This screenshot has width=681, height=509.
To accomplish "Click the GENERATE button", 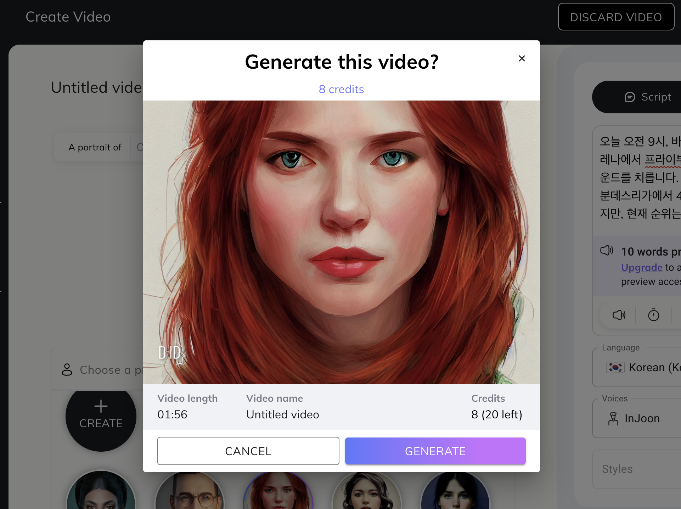I will (435, 451).
